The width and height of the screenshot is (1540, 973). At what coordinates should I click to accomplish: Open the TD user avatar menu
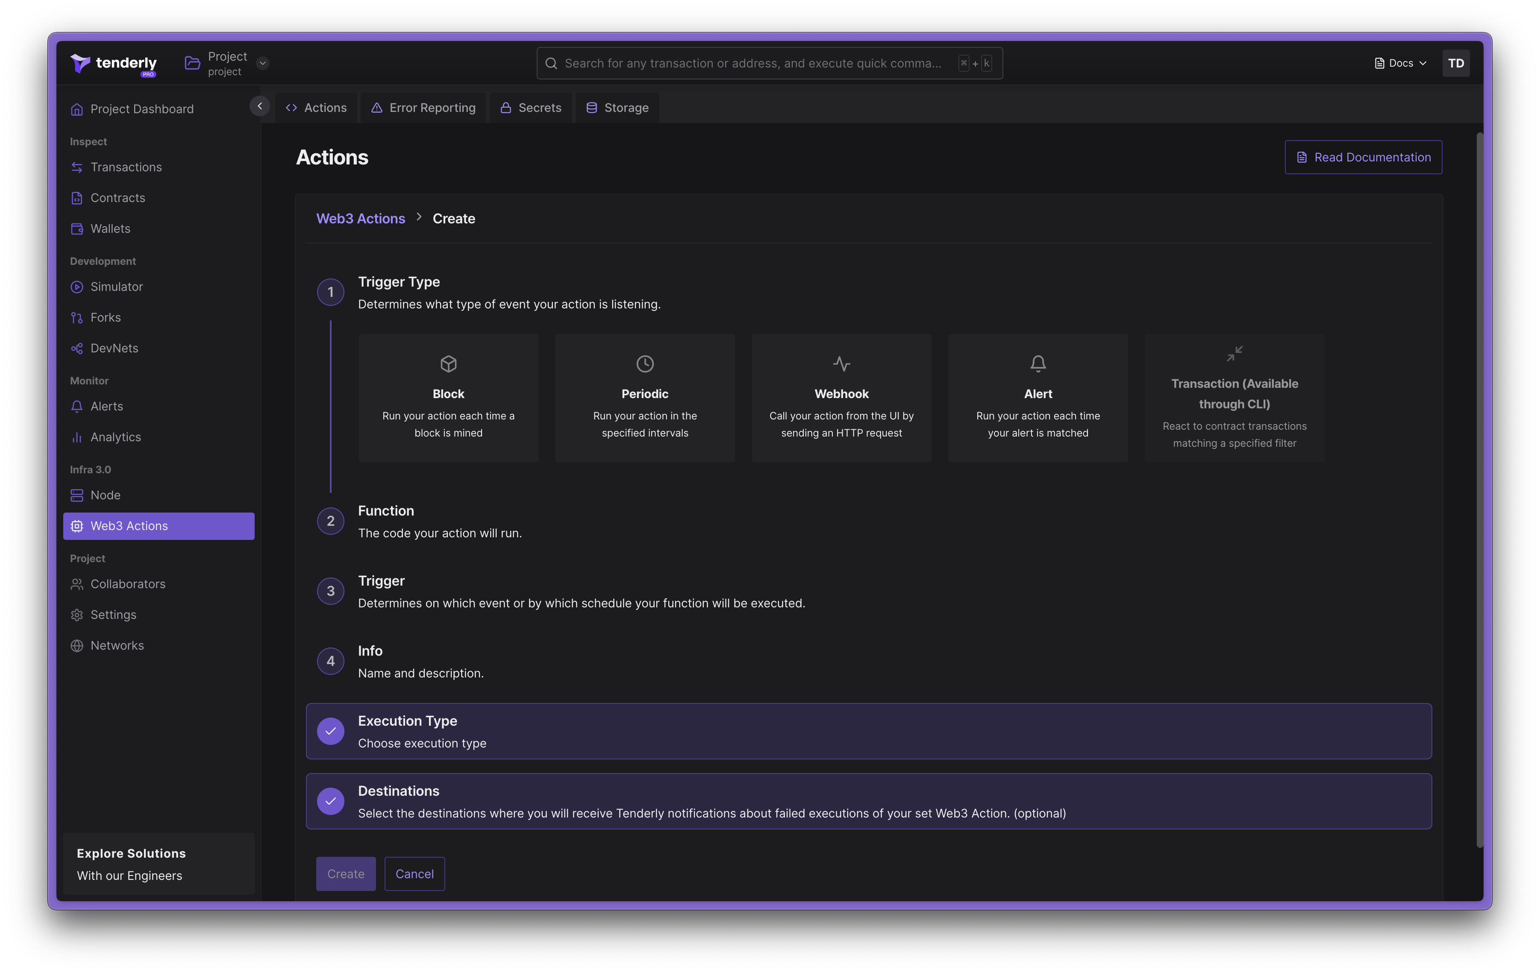pyautogui.click(x=1455, y=63)
